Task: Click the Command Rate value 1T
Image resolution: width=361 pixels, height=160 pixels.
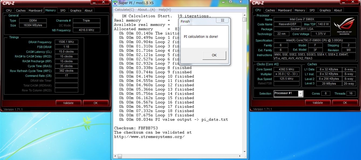Action: tap(66, 76)
